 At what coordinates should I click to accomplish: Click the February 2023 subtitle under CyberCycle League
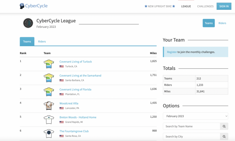click(x=46, y=27)
